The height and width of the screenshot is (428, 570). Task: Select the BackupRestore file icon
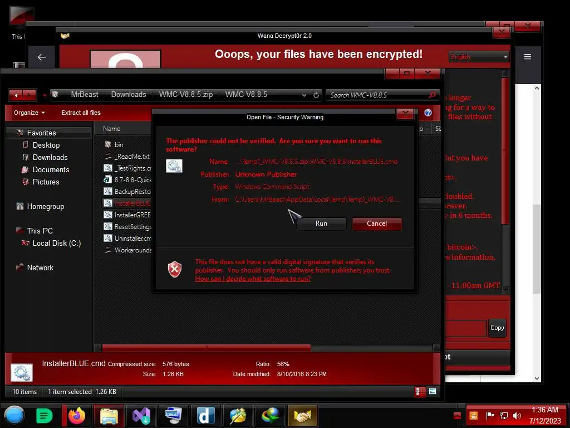coord(107,192)
